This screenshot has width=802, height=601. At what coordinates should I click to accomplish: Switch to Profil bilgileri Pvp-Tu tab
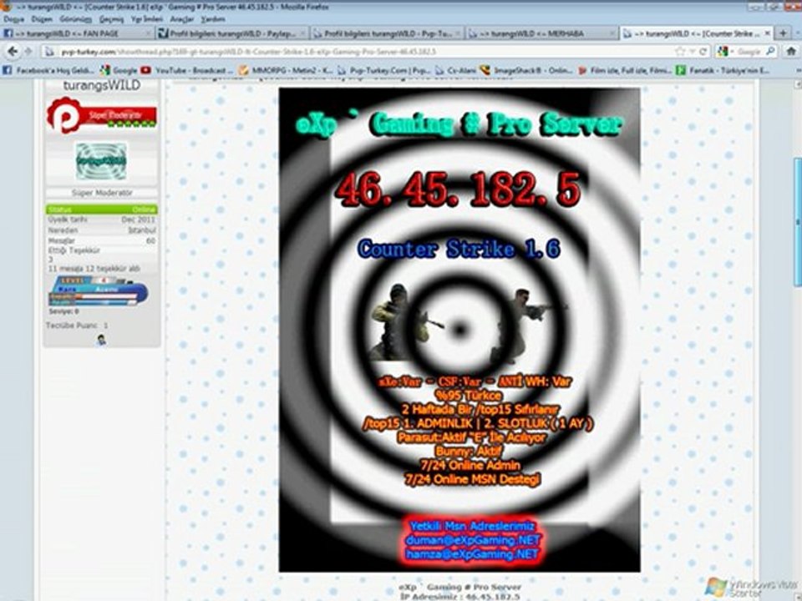[x=387, y=33]
